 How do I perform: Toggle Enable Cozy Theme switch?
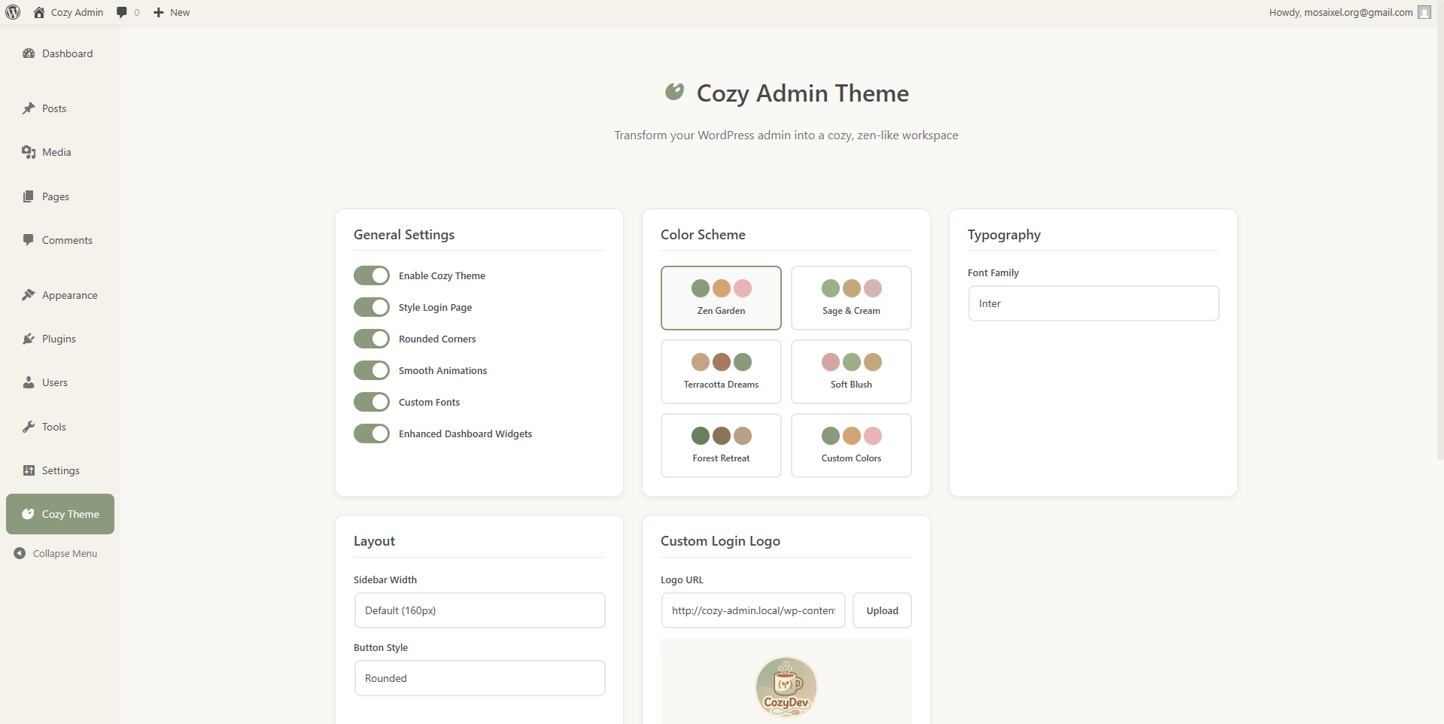pyautogui.click(x=372, y=275)
